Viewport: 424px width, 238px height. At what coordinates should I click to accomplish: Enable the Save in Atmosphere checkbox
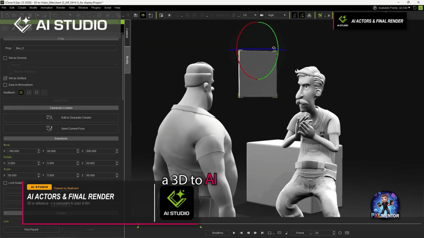pyautogui.click(x=5, y=85)
